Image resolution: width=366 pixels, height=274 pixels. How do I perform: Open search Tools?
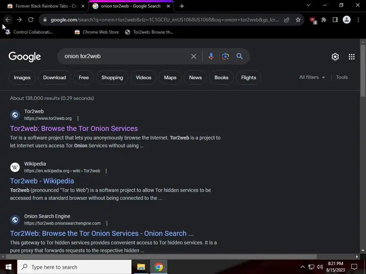[x=342, y=77]
